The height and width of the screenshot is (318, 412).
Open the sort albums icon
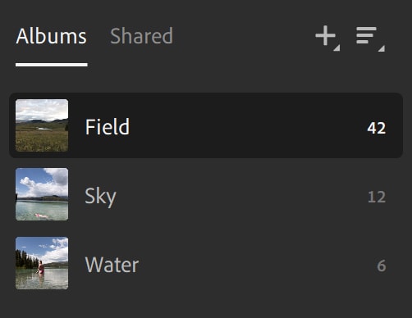coord(366,35)
